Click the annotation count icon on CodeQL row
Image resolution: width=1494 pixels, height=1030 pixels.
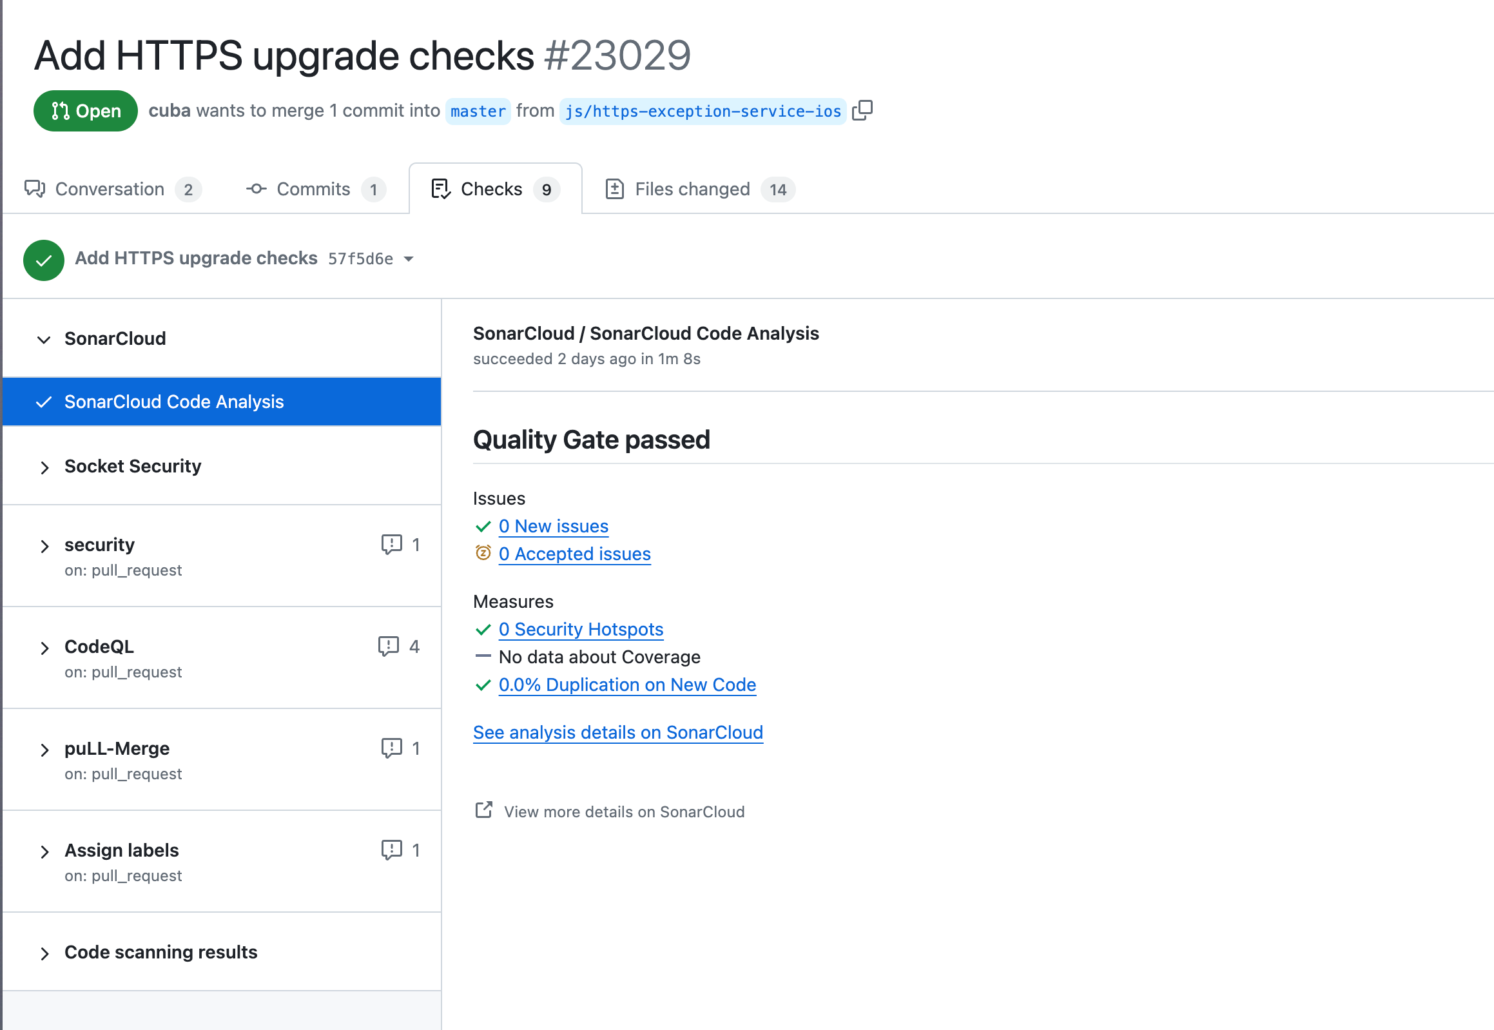pyautogui.click(x=391, y=646)
